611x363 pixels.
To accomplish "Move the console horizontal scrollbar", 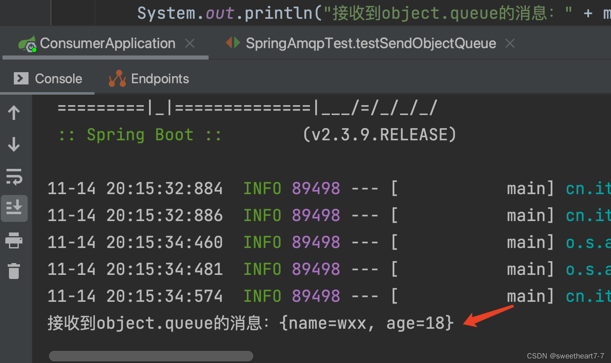I will tap(151, 356).
